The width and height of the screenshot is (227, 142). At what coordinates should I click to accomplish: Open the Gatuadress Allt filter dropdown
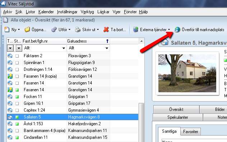(x=107, y=48)
